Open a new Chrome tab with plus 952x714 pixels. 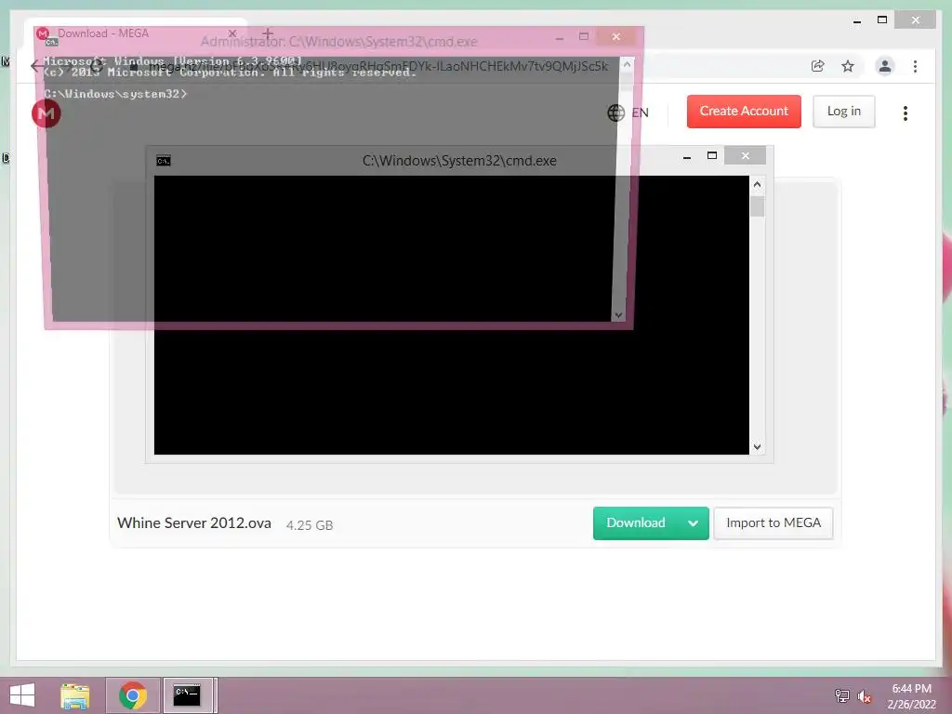pyautogui.click(x=268, y=33)
